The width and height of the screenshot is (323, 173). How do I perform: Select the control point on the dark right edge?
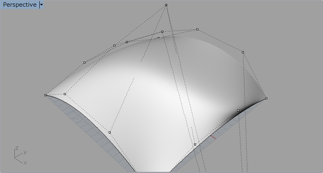pos(238,110)
